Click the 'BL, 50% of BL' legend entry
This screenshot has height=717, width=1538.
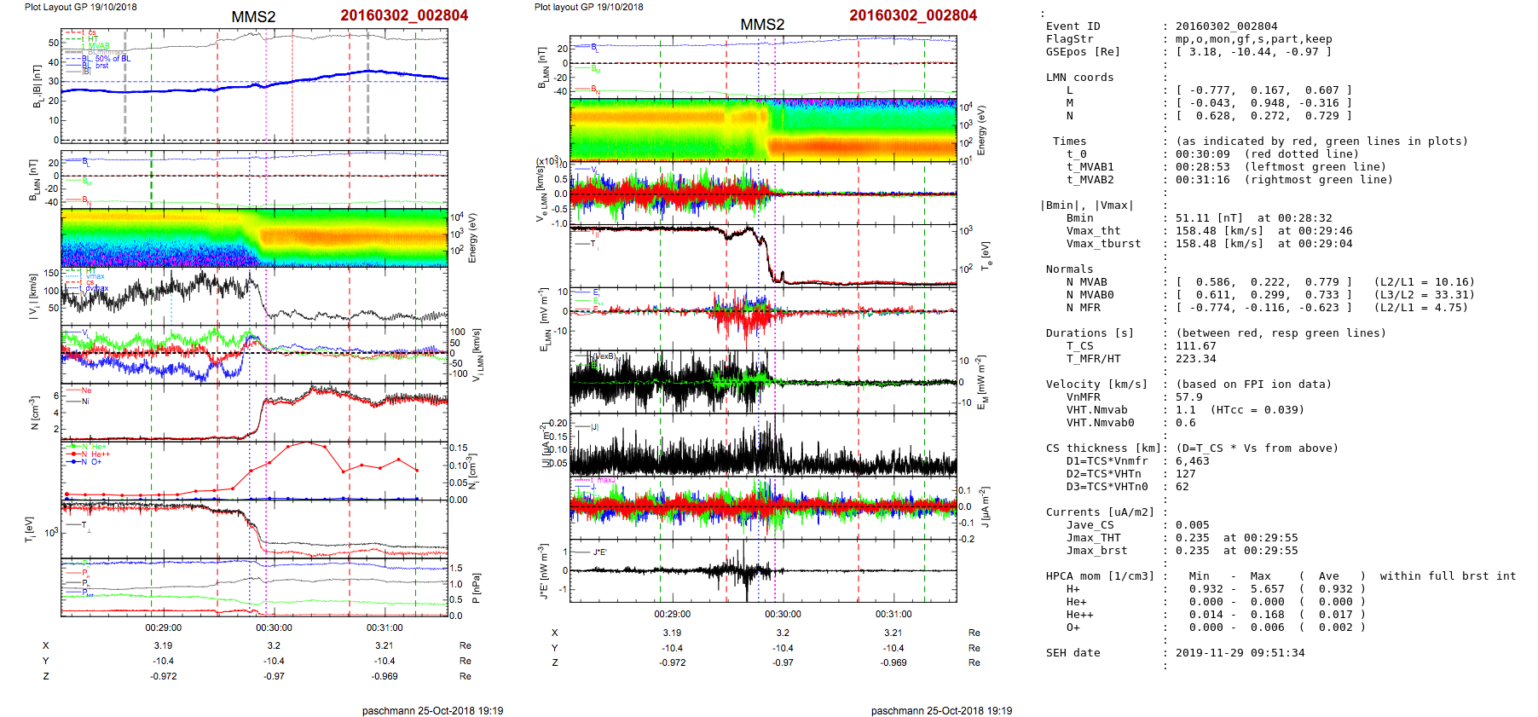(106, 59)
